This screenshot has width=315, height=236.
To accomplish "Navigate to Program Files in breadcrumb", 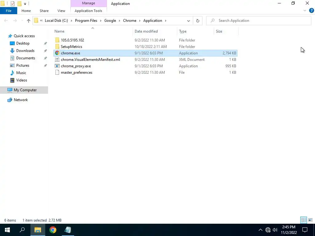I will 86,21.
